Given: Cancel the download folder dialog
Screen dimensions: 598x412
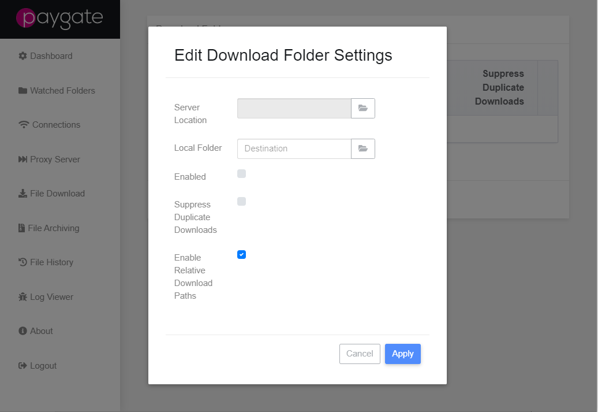Looking at the screenshot, I should coord(360,354).
